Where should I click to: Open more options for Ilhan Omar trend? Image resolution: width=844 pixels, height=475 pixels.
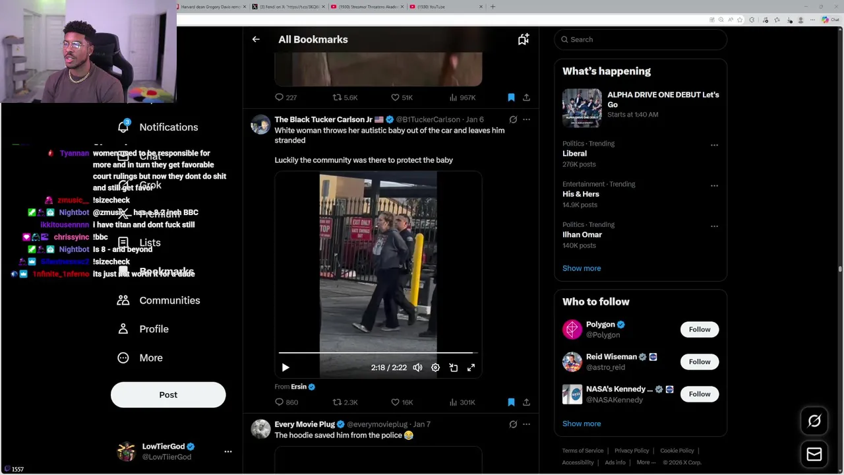714,226
